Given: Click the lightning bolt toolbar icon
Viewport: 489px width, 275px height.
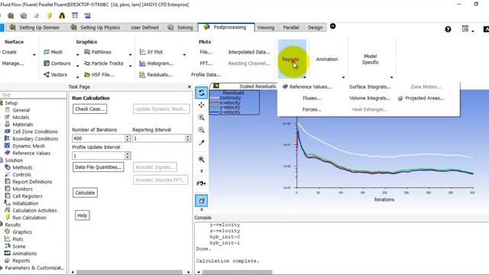Looking at the screenshot, I should point(49,15).
